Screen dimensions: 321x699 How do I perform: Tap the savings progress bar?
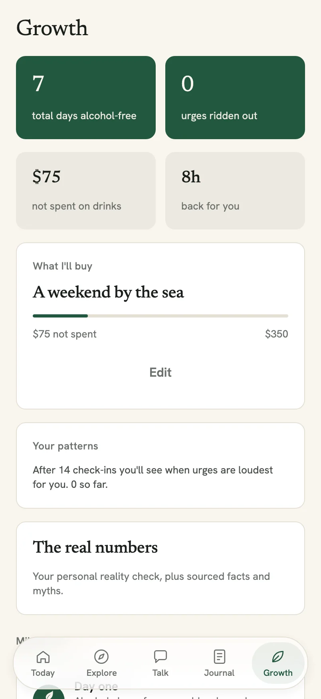click(x=160, y=316)
